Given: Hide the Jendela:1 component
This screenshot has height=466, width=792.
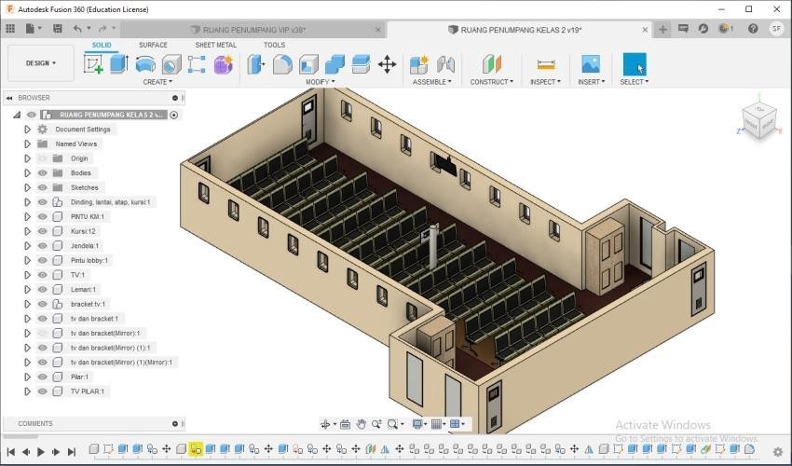Looking at the screenshot, I should 43,246.
